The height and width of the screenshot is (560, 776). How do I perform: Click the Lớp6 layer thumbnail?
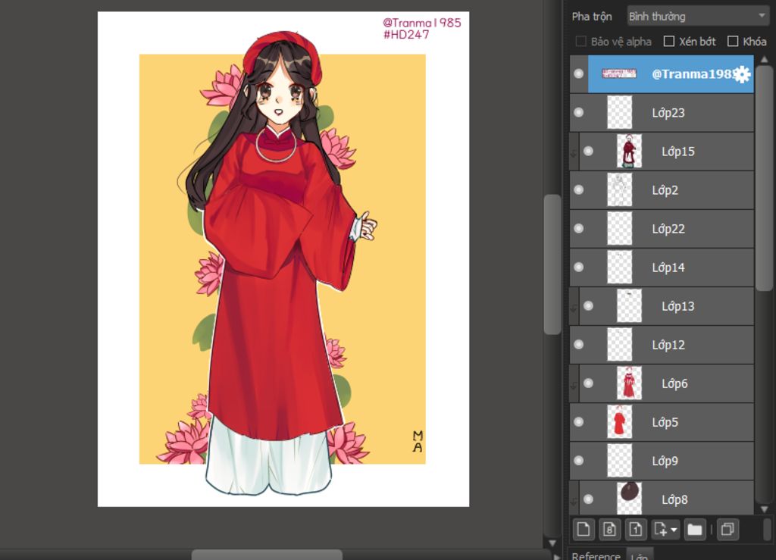click(x=629, y=383)
